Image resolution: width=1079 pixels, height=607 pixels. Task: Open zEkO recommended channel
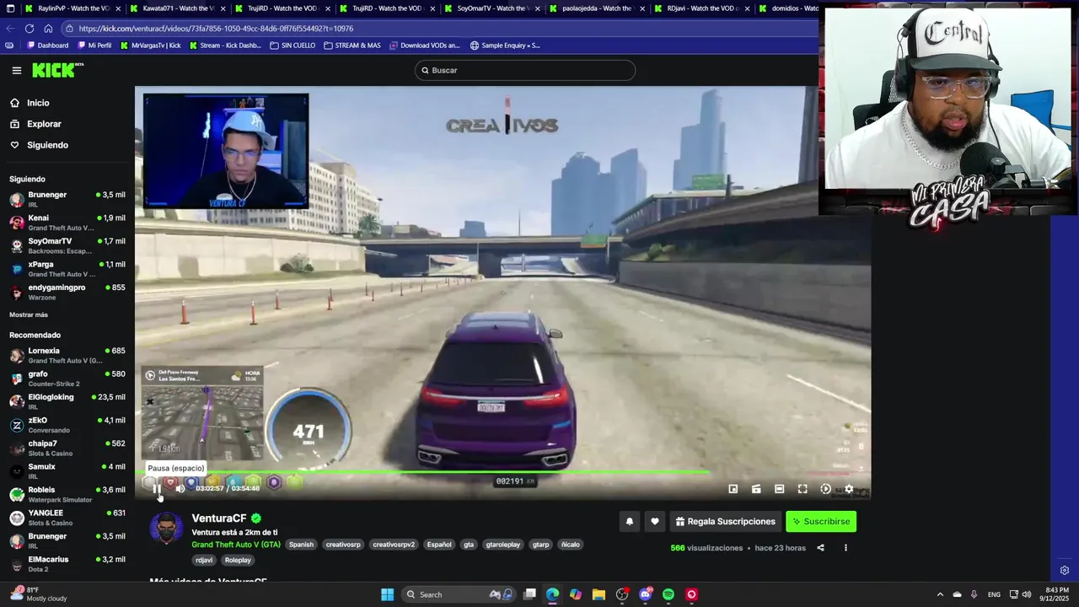67,425
